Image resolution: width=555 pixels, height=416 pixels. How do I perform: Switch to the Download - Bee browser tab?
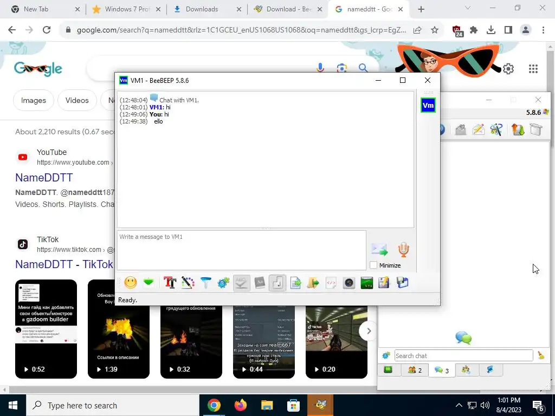(x=288, y=9)
